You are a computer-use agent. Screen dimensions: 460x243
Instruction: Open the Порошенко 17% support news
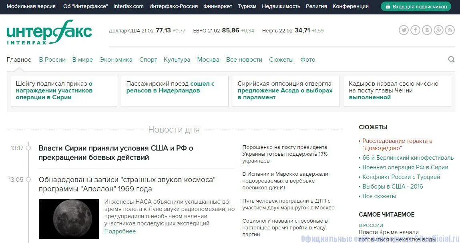point(285,154)
